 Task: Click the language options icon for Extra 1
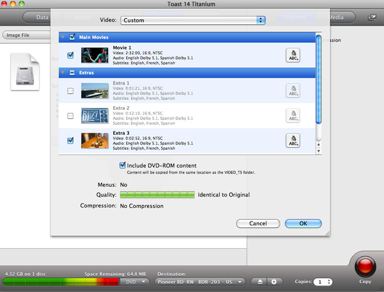pyautogui.click(x=292, y=91)
